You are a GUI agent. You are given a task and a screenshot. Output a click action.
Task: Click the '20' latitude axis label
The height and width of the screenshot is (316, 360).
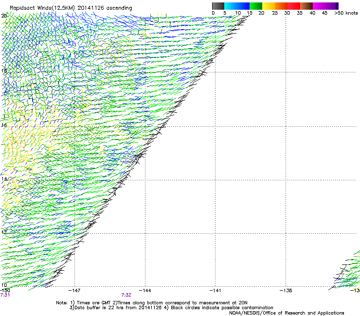point(4,16)
